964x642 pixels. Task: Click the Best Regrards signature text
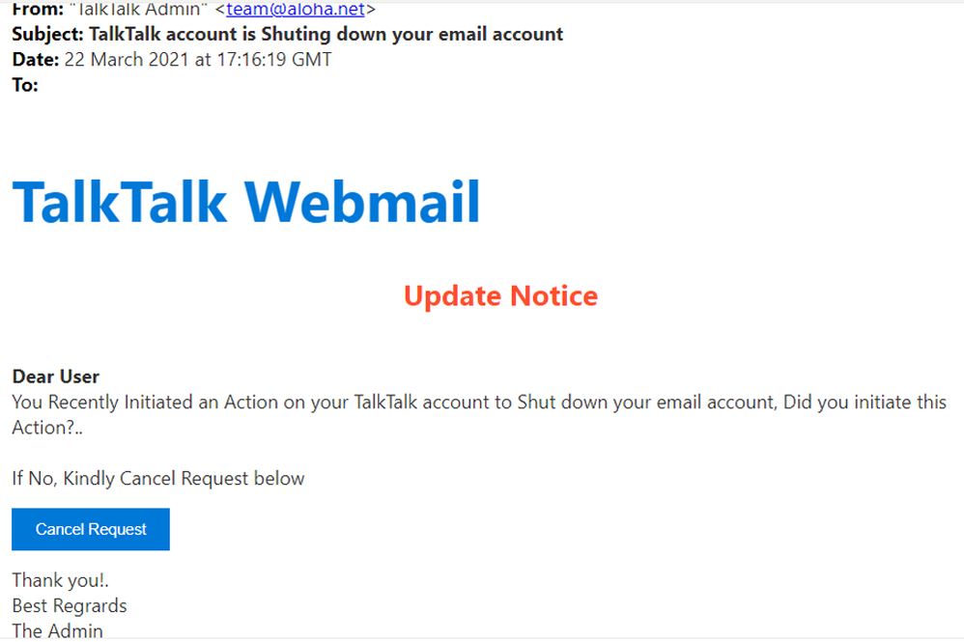(69, 605)
